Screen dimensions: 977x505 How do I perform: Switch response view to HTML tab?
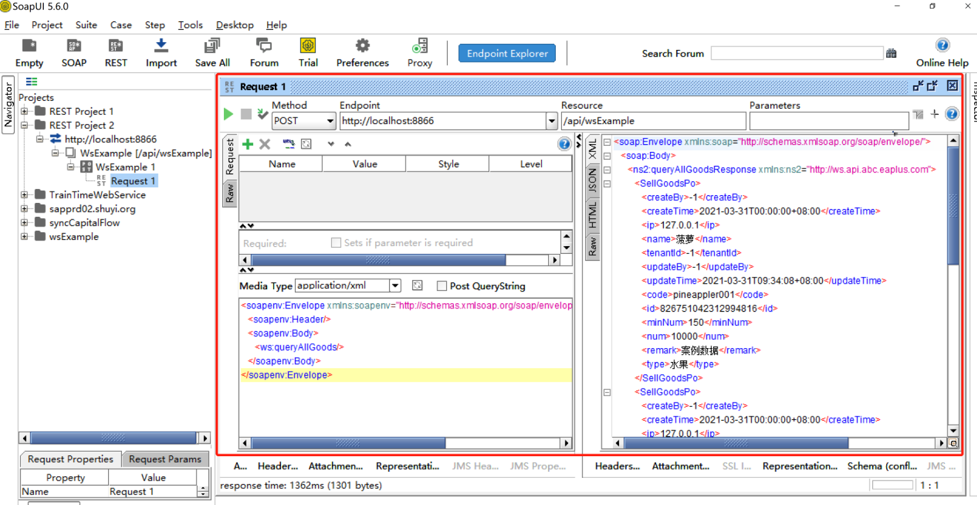pyautogui.click(x=592, y=215)
